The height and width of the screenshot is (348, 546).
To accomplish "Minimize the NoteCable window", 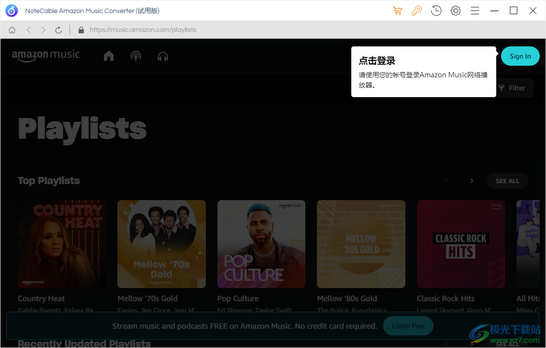I will point(494,11).
